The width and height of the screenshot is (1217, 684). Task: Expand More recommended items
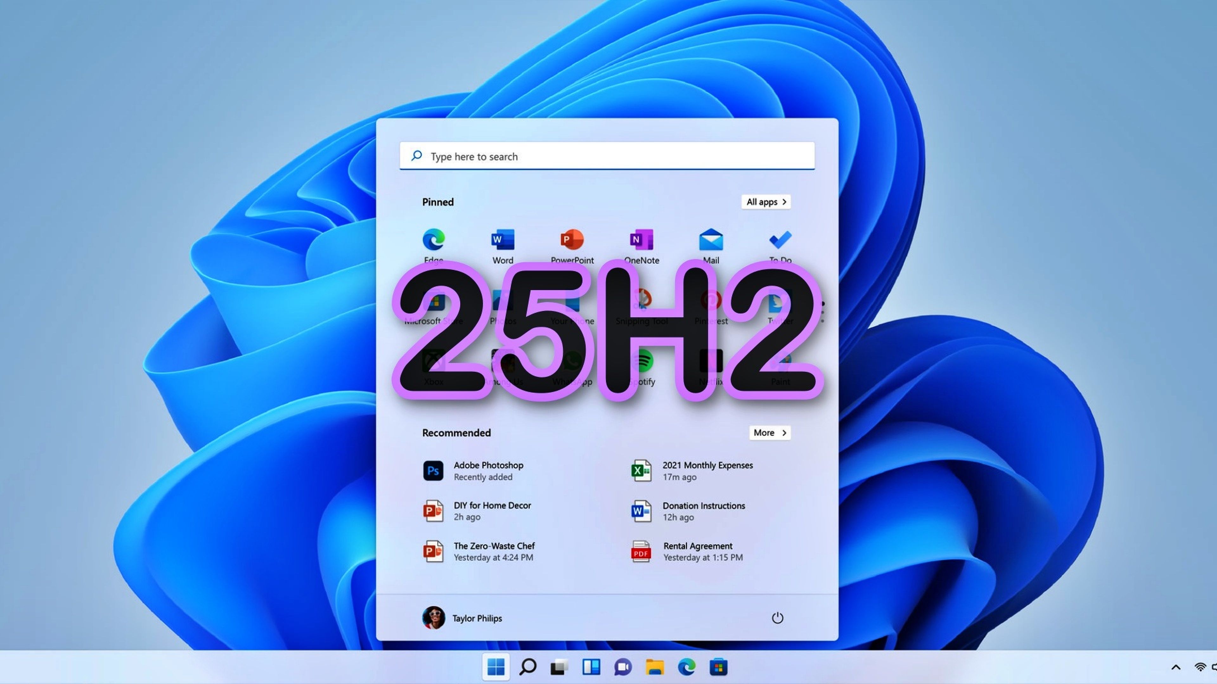(x=769, y=433)
